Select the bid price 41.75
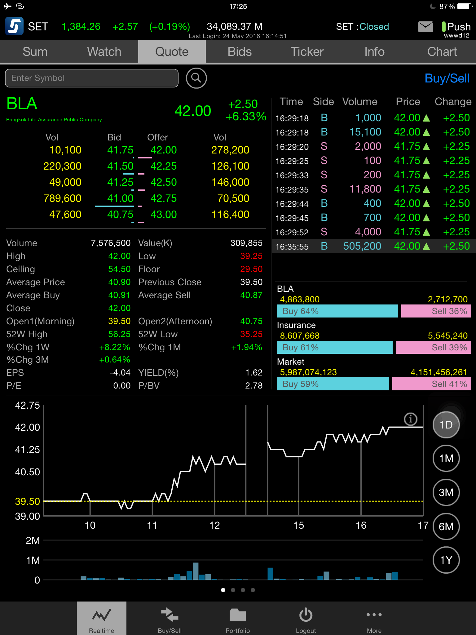 tap(120, 150)
